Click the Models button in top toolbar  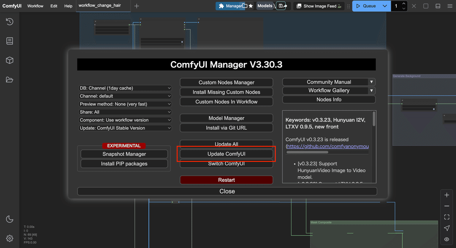265,6
